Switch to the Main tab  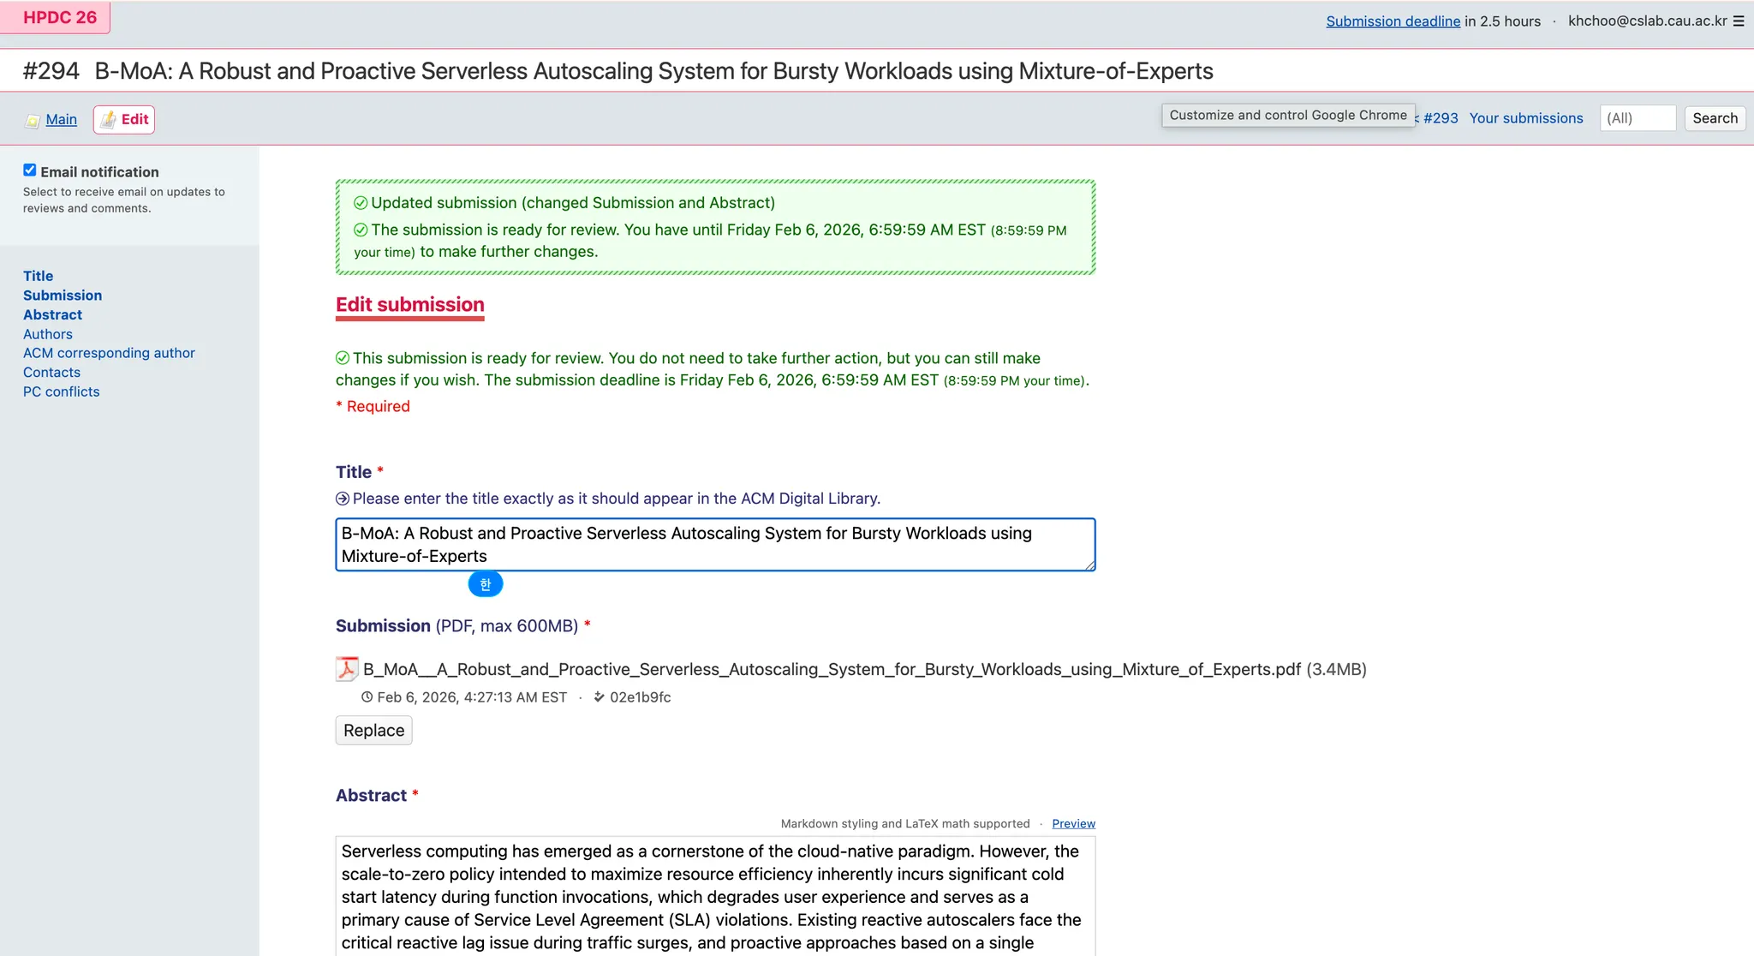click(61, 120)
